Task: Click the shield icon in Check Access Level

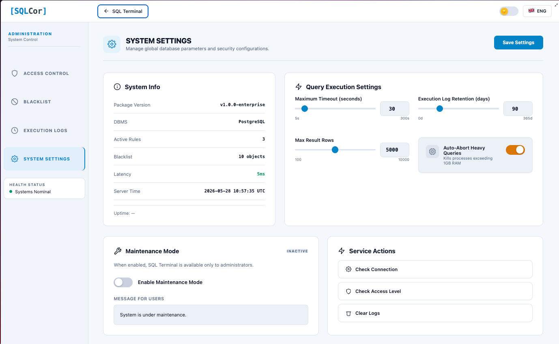Action: pyautogui.click(x=348, y=291)
